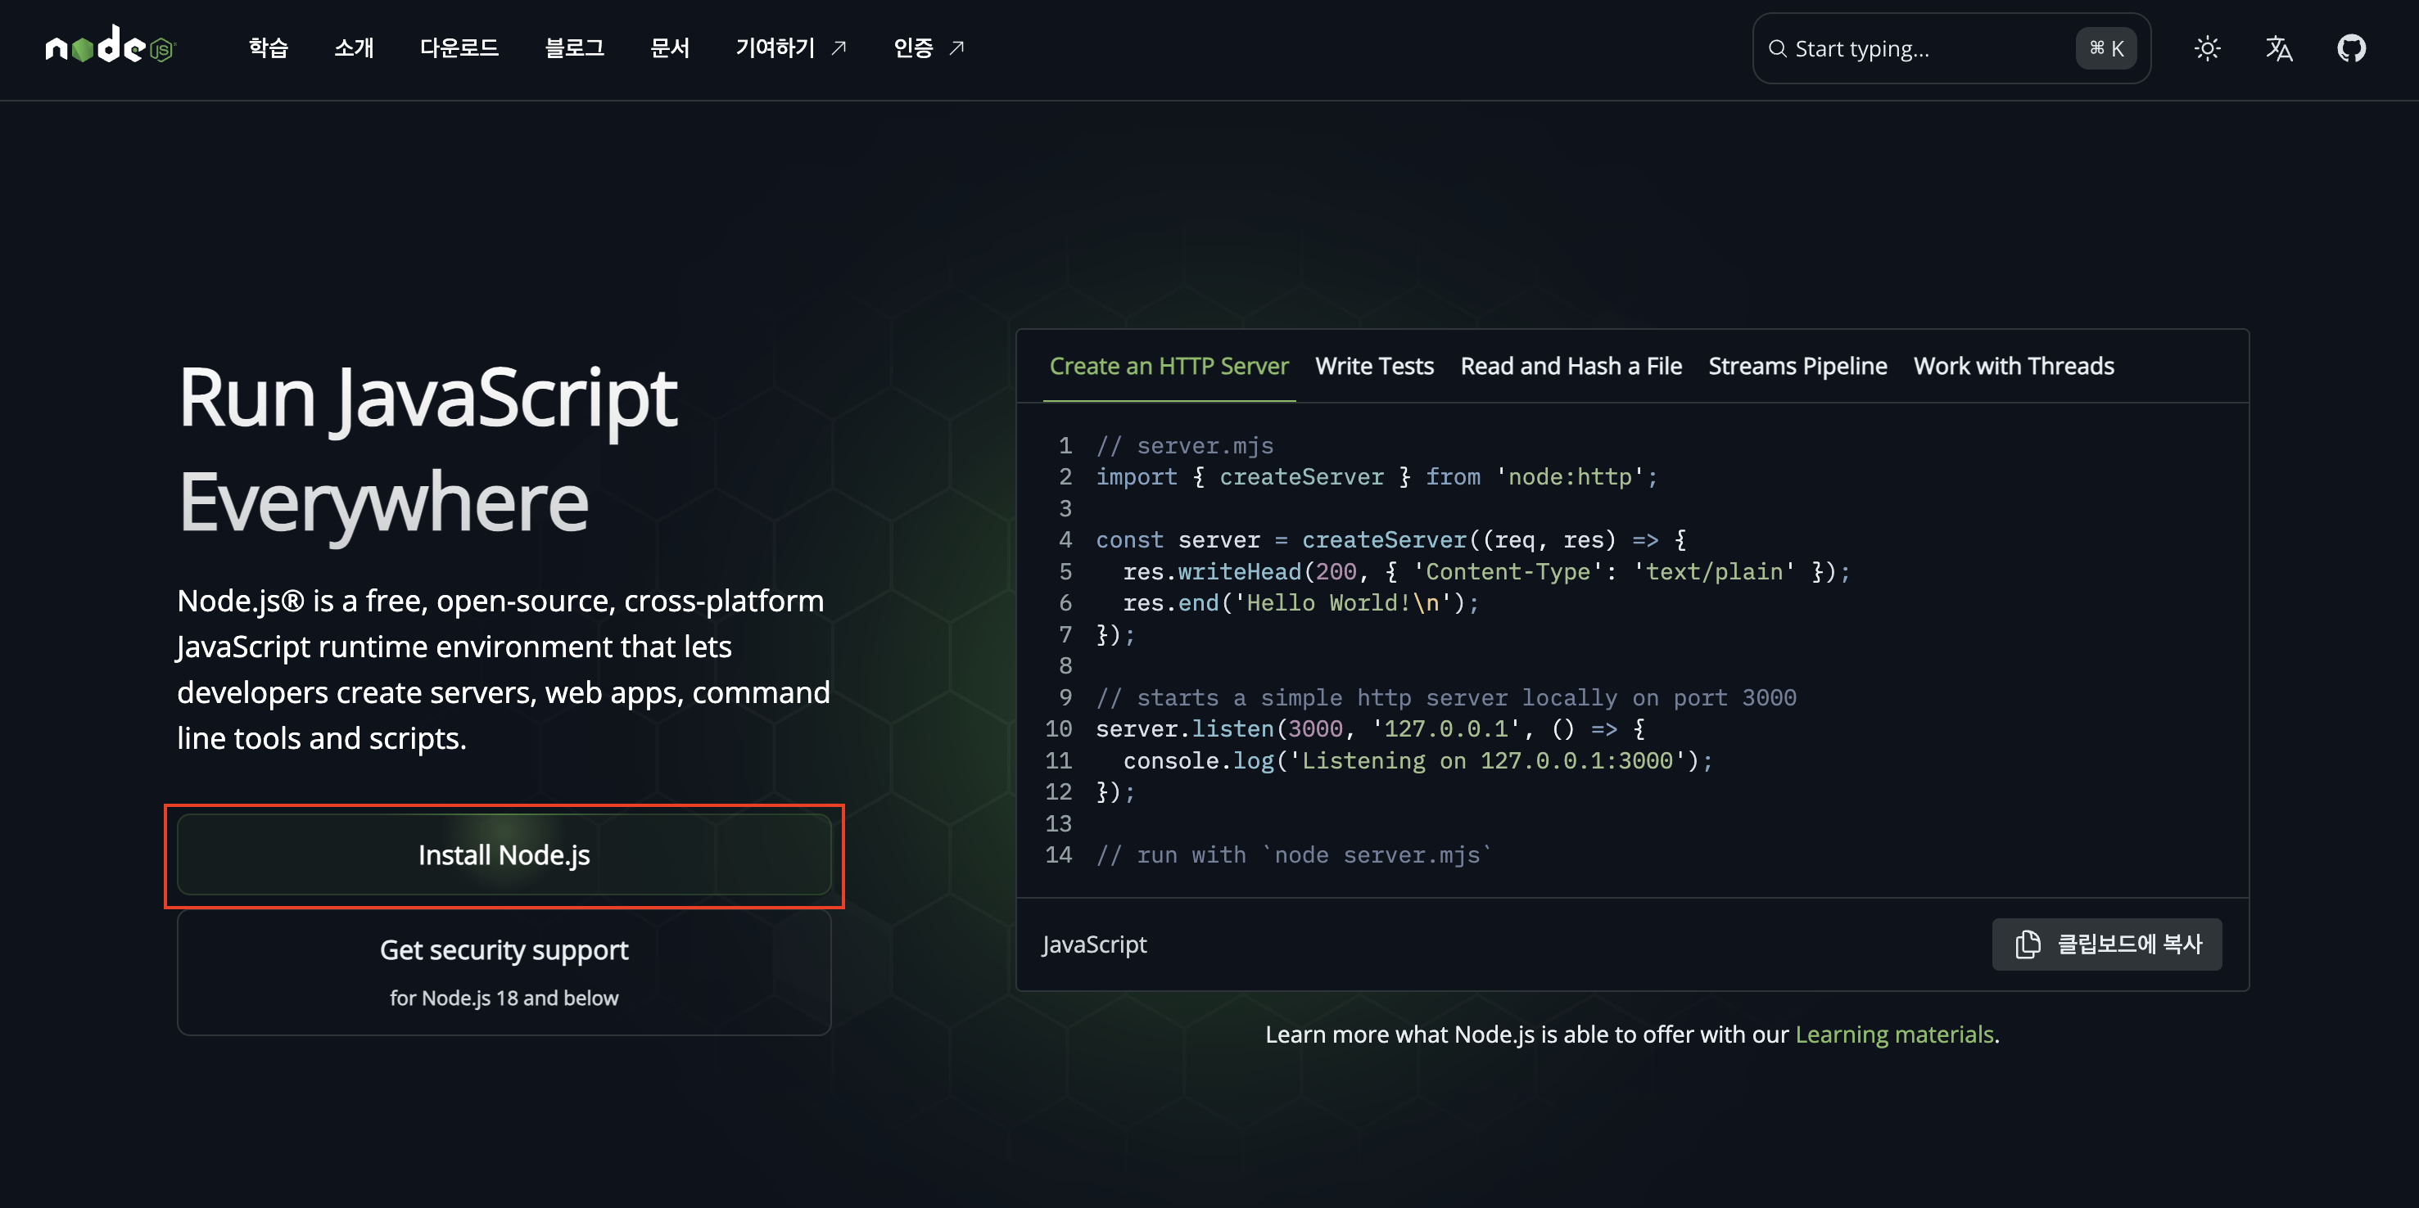Switch to the Write Tests tab
Image resolution: width=2419 pixels, height=1208 pixels.
1374,366
